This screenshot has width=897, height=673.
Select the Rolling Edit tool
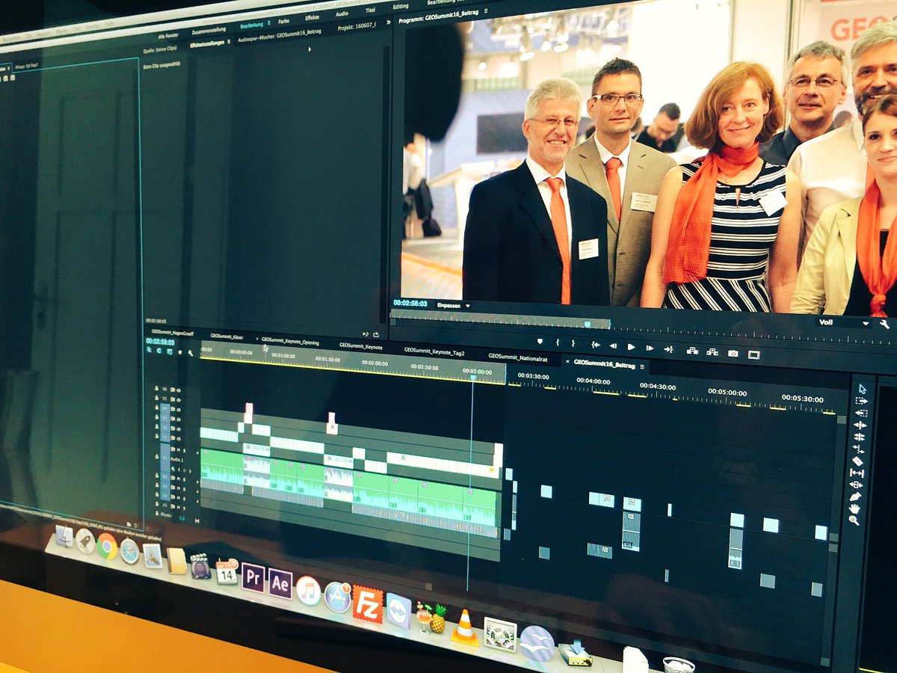[860, 437]
